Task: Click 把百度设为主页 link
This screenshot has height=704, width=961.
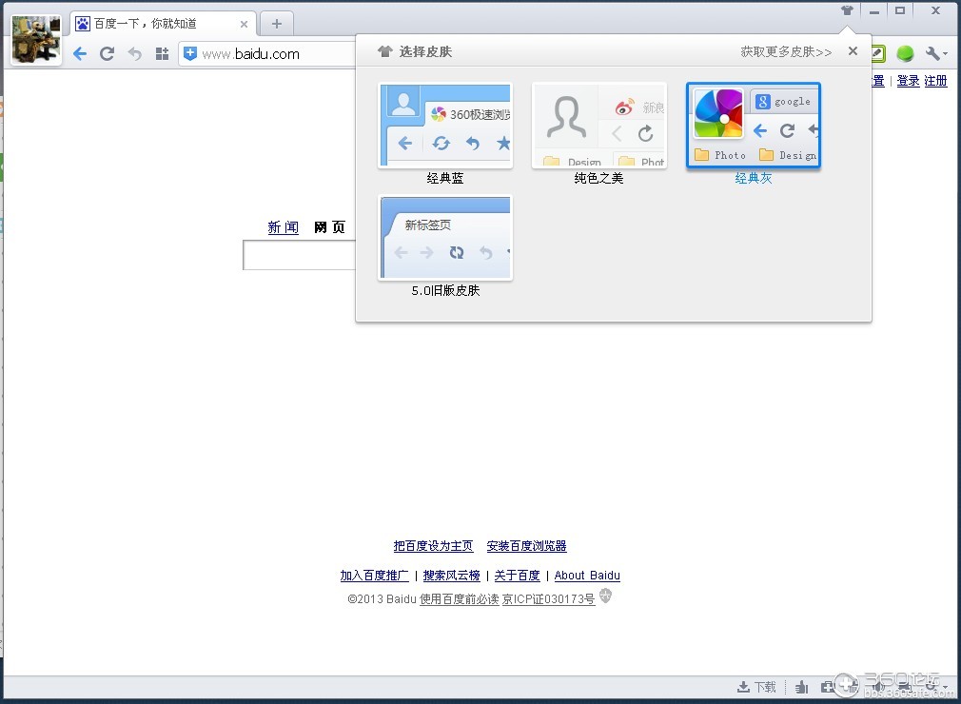Action: 433,546
